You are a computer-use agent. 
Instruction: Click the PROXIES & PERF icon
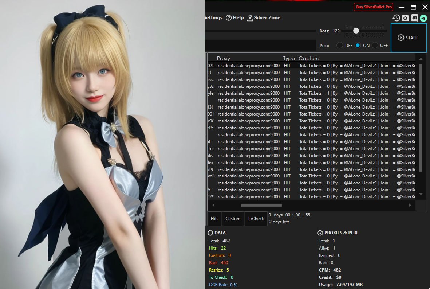point(320,233)
